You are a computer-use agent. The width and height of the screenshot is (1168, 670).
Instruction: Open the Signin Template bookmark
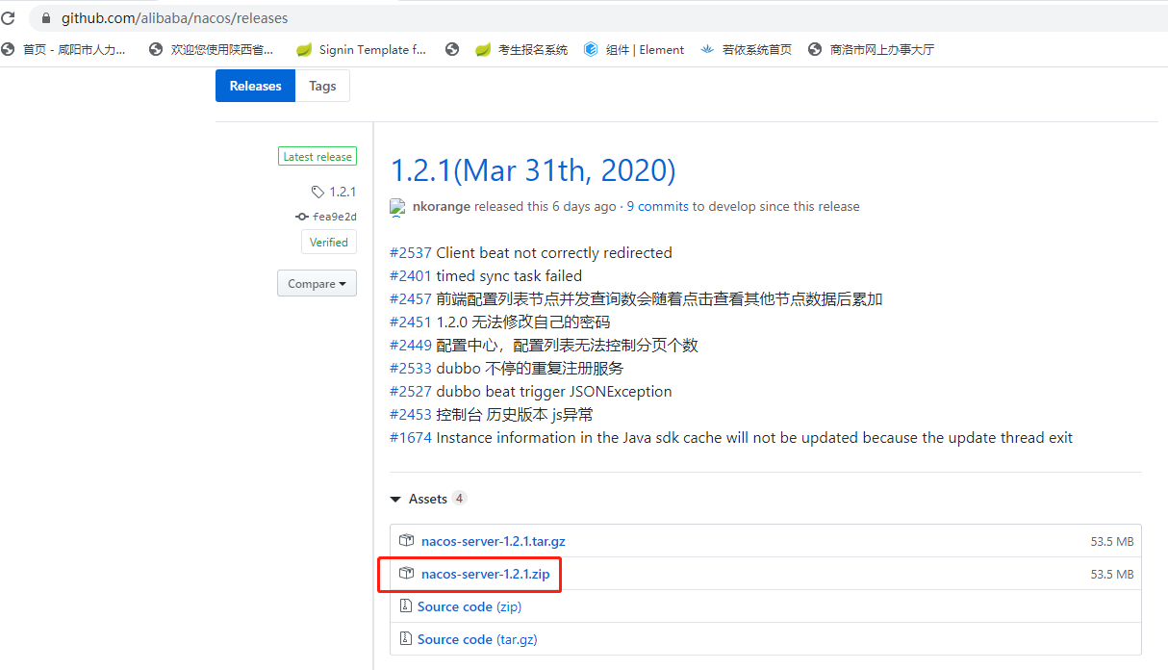pyautogui.click(x=361, y=49)
